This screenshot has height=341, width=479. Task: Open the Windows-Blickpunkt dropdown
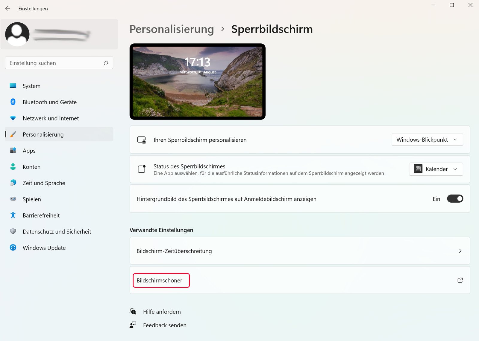pos(427,139)
